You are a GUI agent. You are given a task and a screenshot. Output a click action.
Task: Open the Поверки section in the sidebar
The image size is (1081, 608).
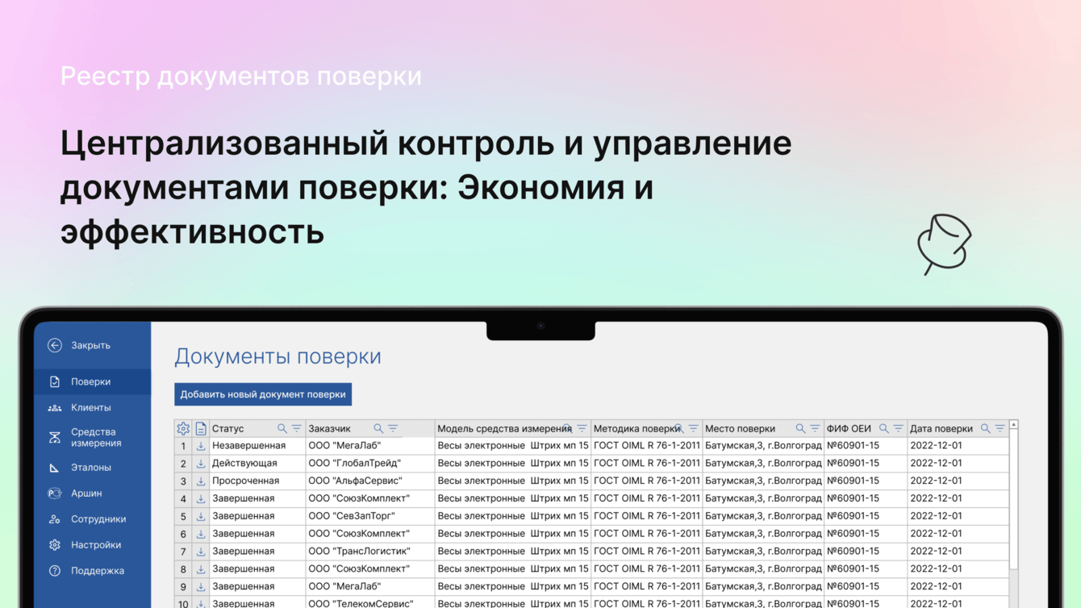coord(92,381)
